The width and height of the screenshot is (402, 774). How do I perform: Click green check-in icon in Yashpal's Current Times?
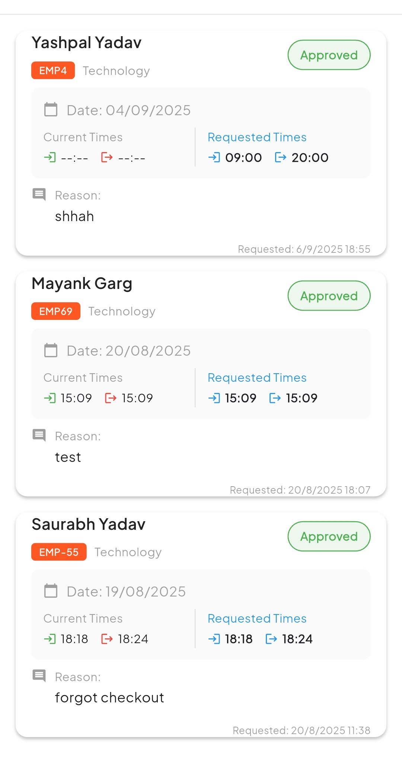click(50, 157)
